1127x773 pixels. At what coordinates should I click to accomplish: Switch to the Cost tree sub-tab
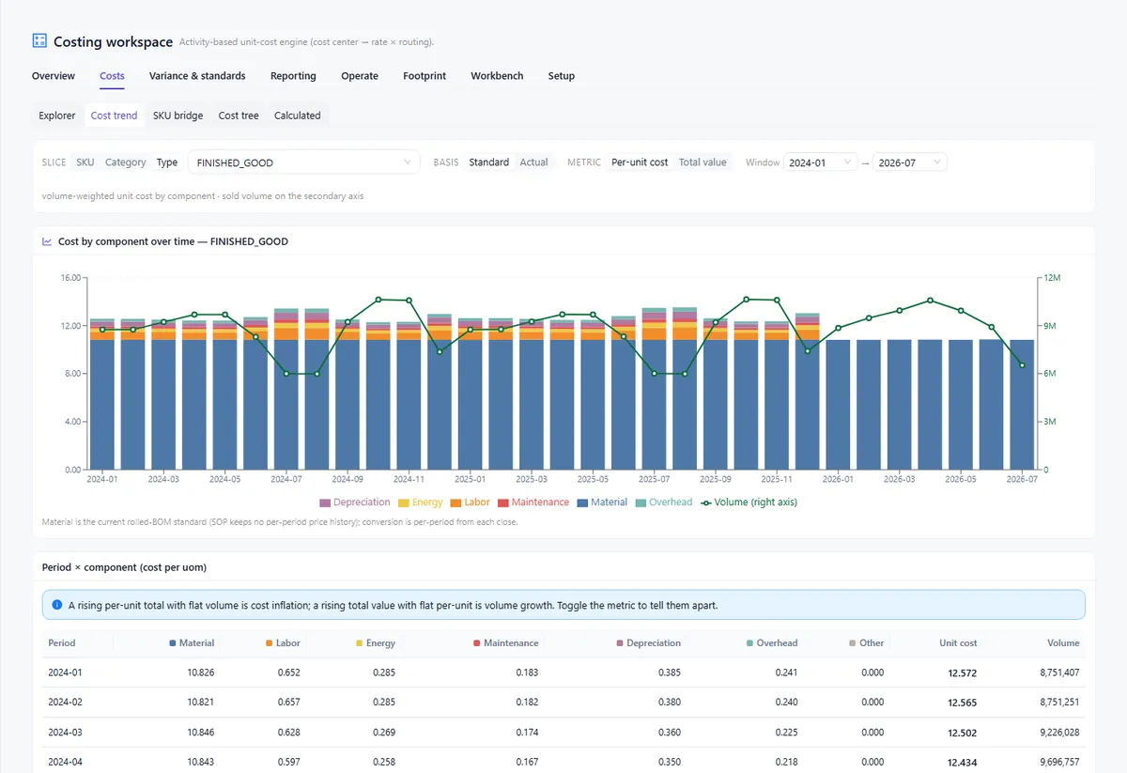point(239,116)
